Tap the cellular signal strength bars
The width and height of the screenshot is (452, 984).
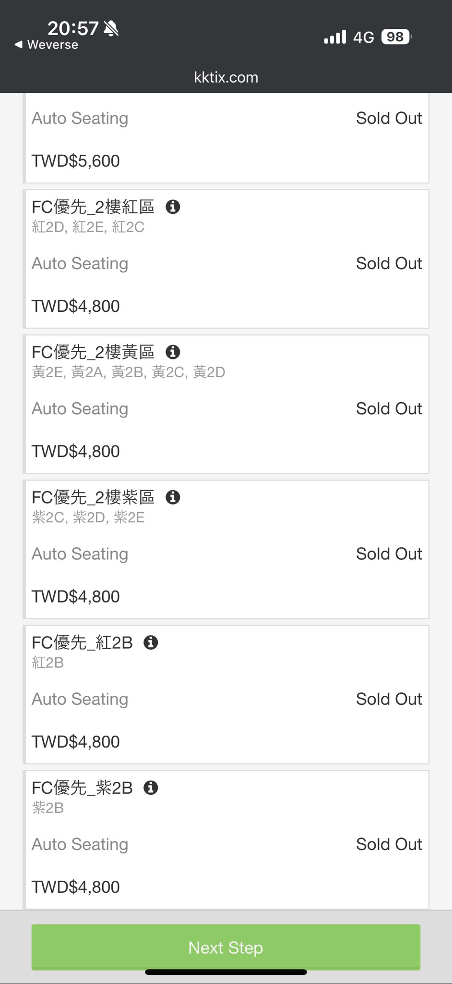[x=335, y=37]
